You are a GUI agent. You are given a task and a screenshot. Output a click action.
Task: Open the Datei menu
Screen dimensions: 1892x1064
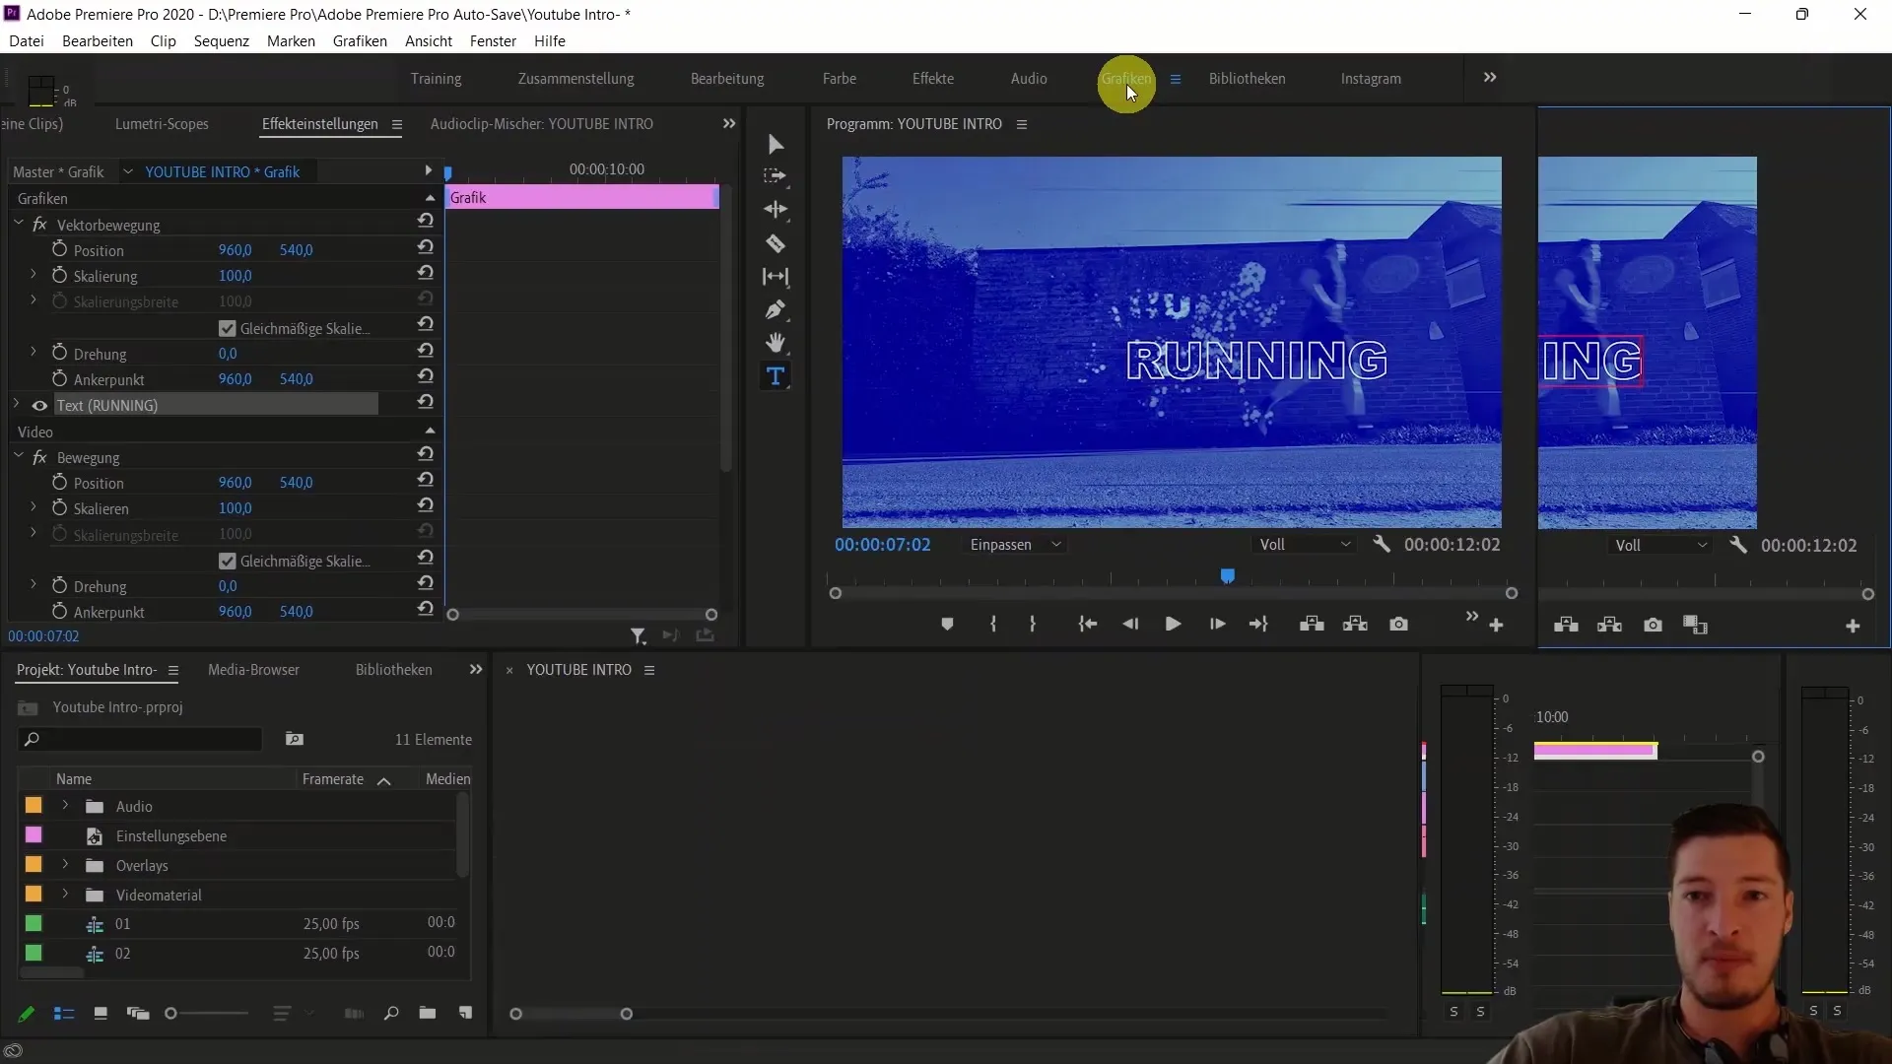[x=27, y=41]
